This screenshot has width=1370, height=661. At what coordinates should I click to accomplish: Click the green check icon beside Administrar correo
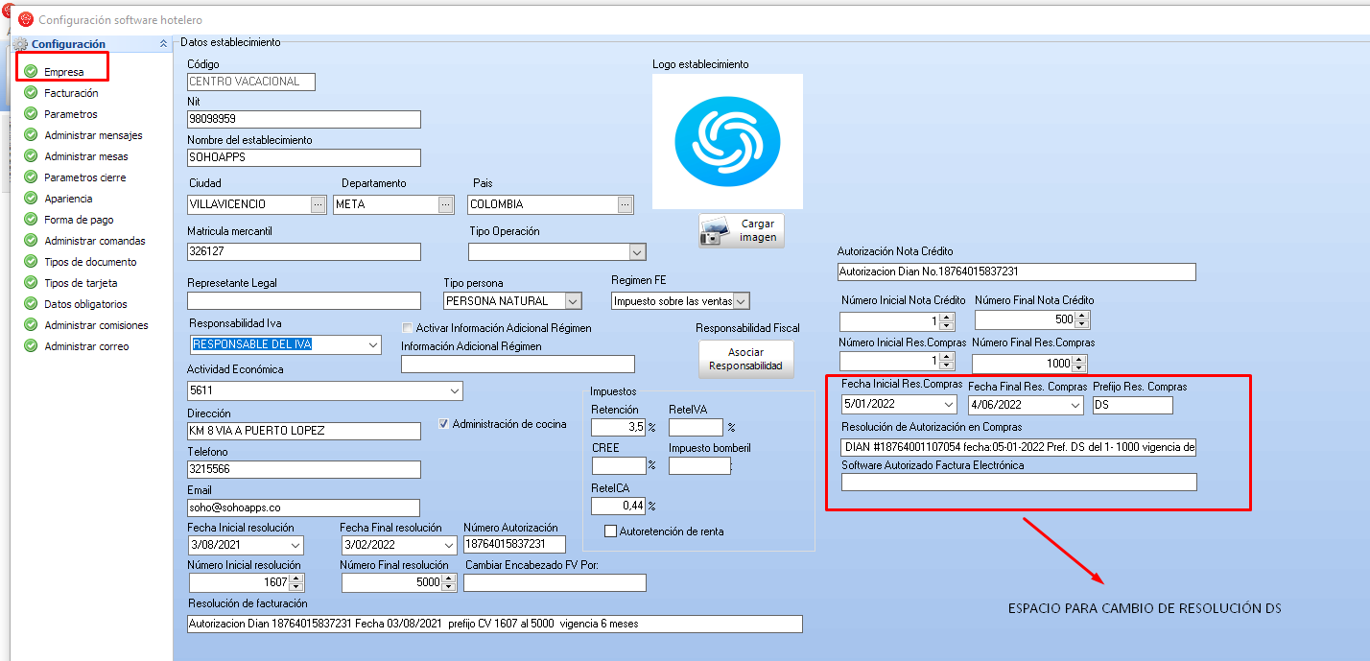tap(31, 346)
